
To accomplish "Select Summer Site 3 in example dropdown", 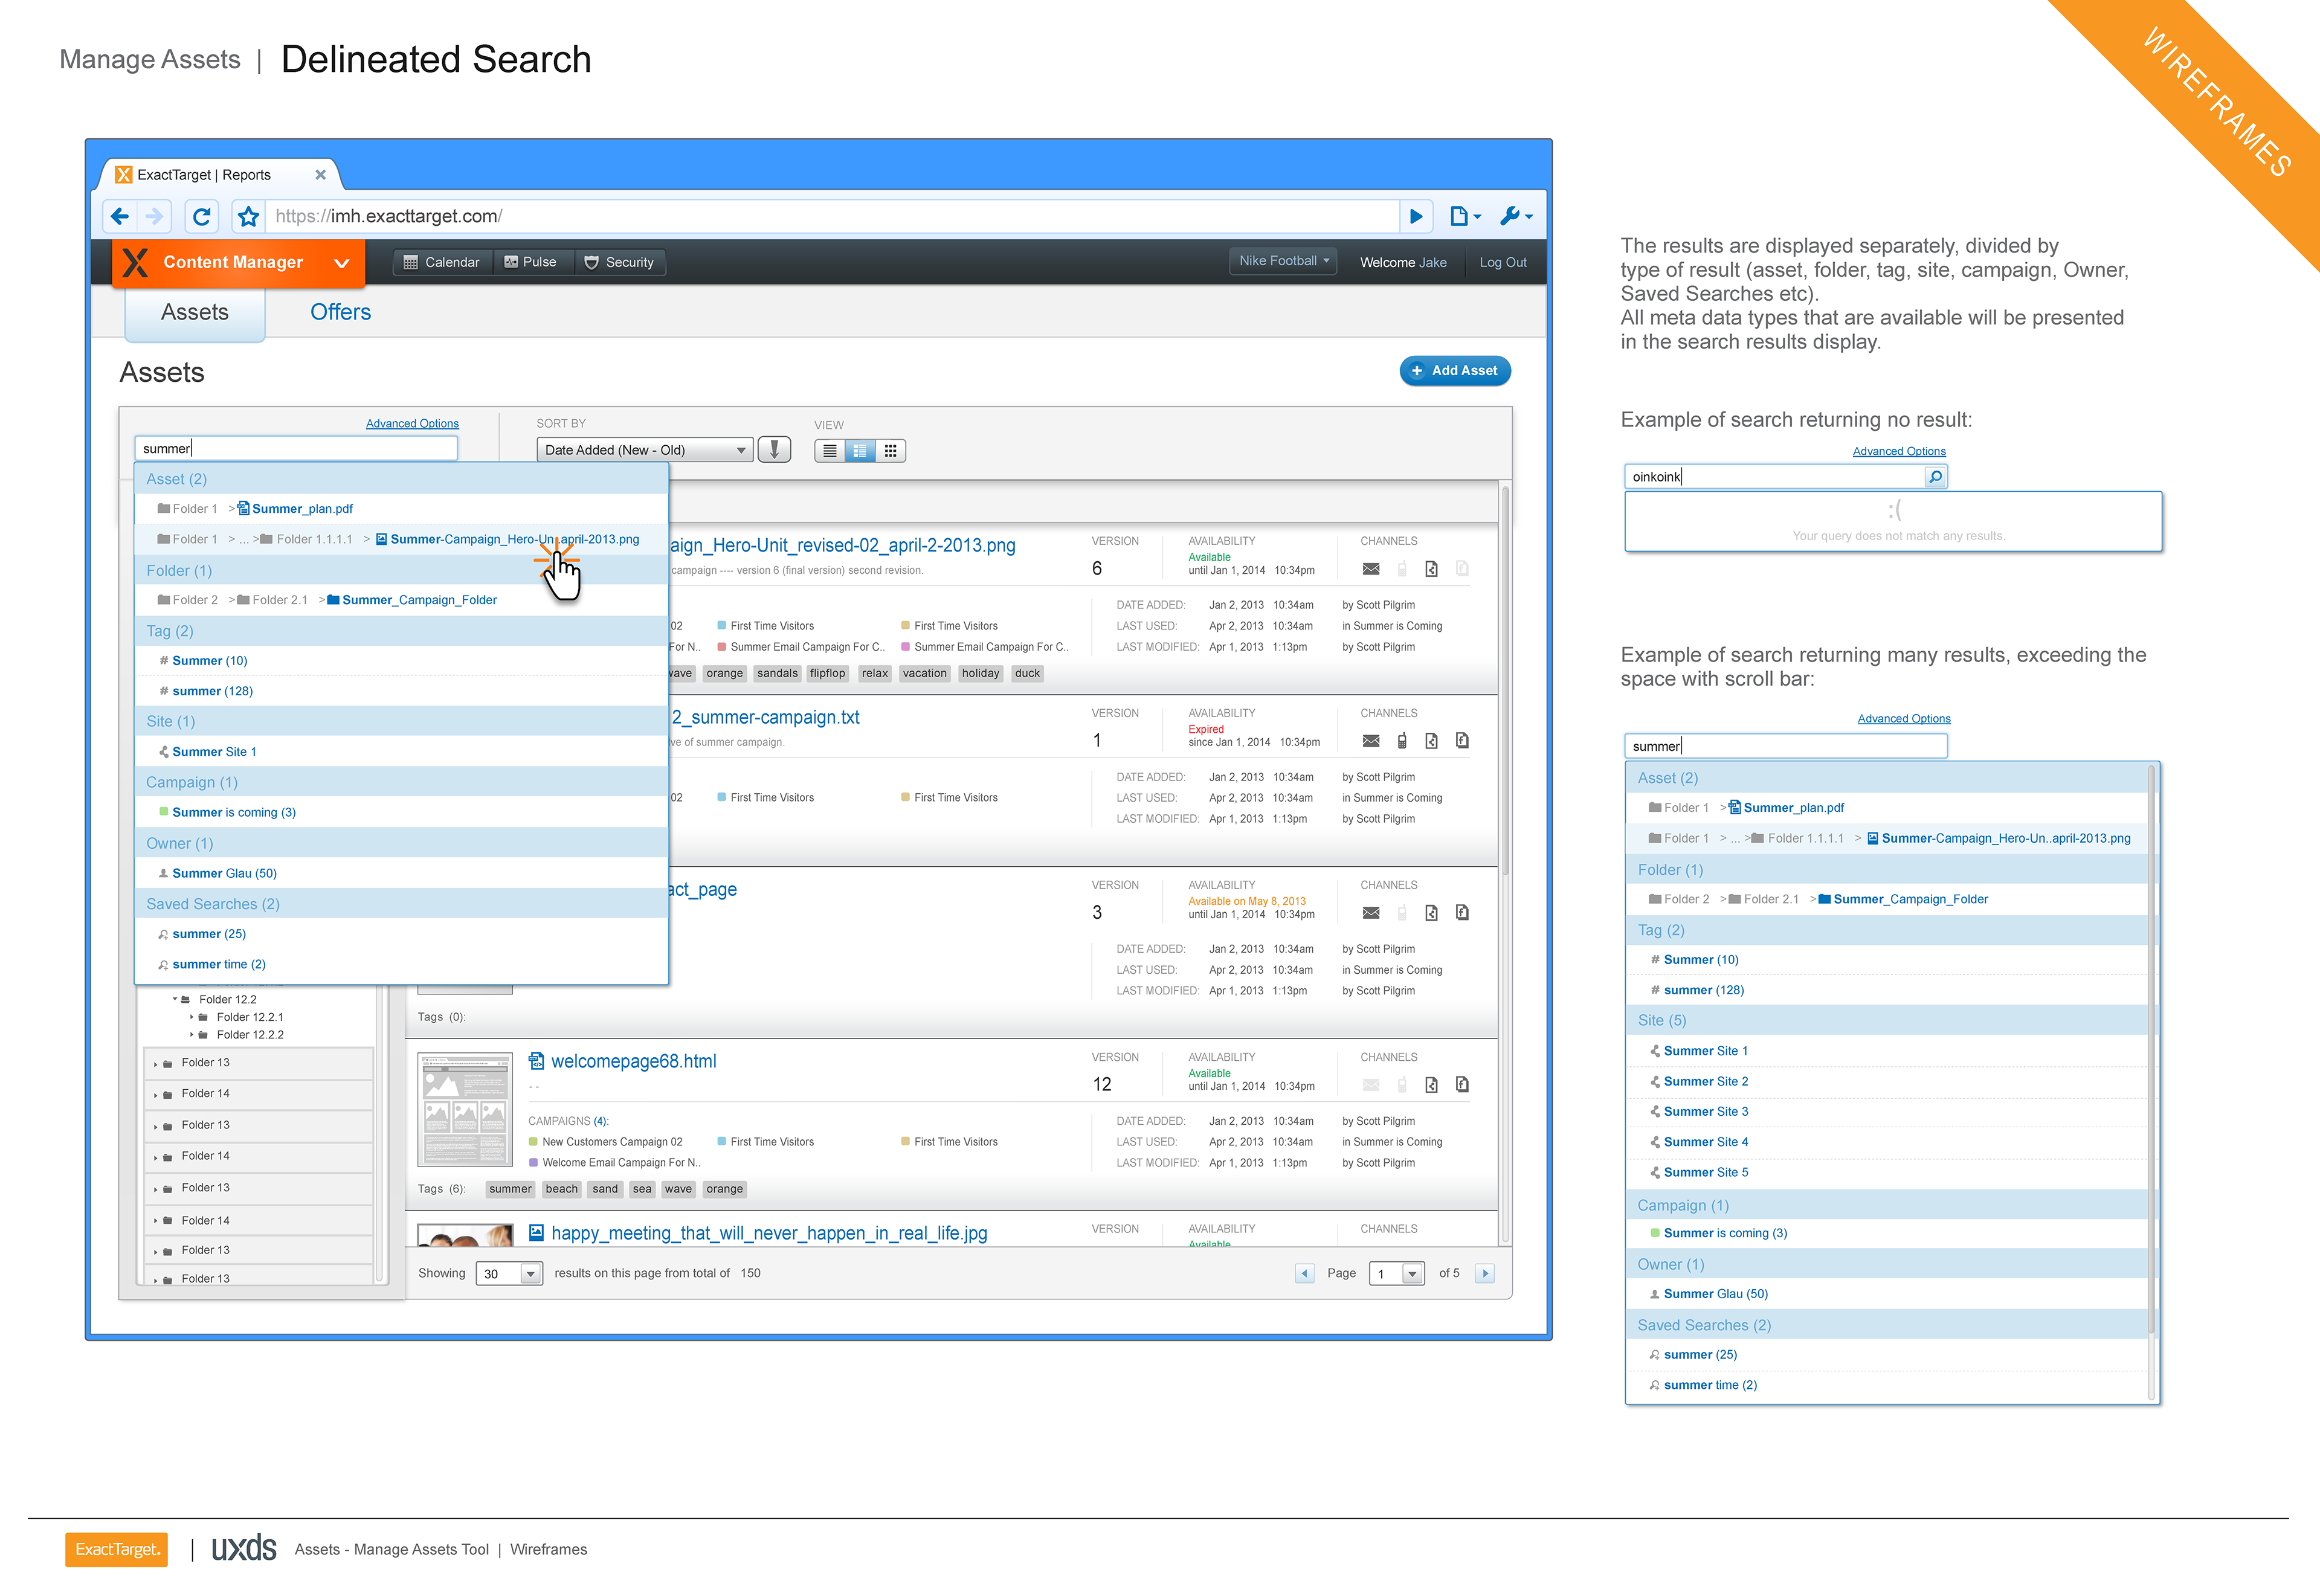I will click(x=1706, y=1112).
